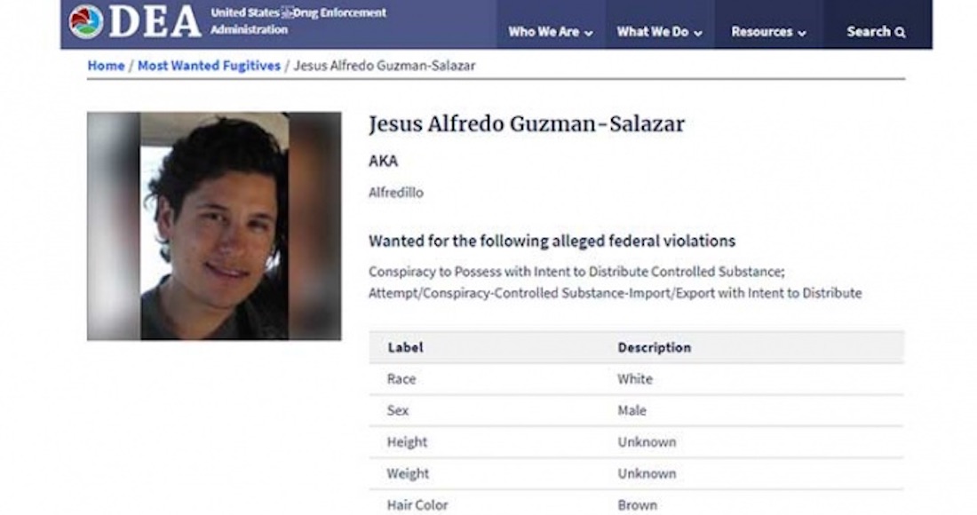The width and height of the screenshot is (977, 515).
Task: Expand the Resources dropdown
Action: point(768,32)
